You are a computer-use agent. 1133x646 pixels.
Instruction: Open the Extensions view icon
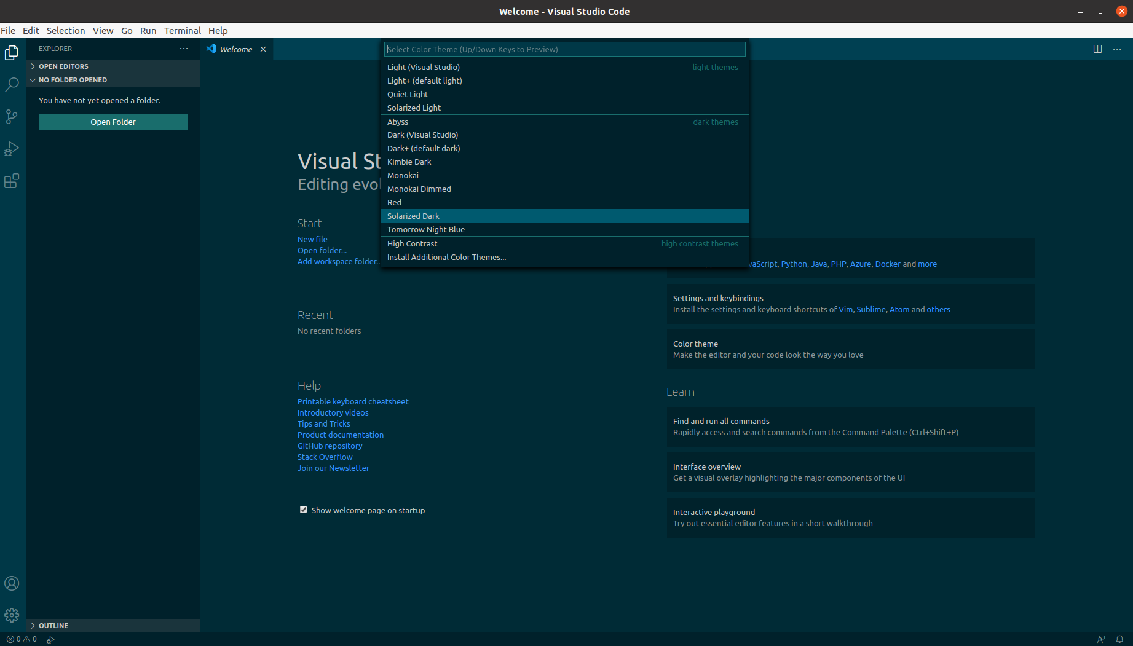[12, 181]
